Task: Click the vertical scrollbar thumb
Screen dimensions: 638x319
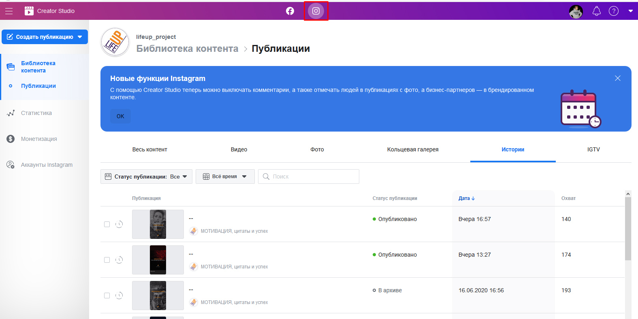Action: click(628, 229)
